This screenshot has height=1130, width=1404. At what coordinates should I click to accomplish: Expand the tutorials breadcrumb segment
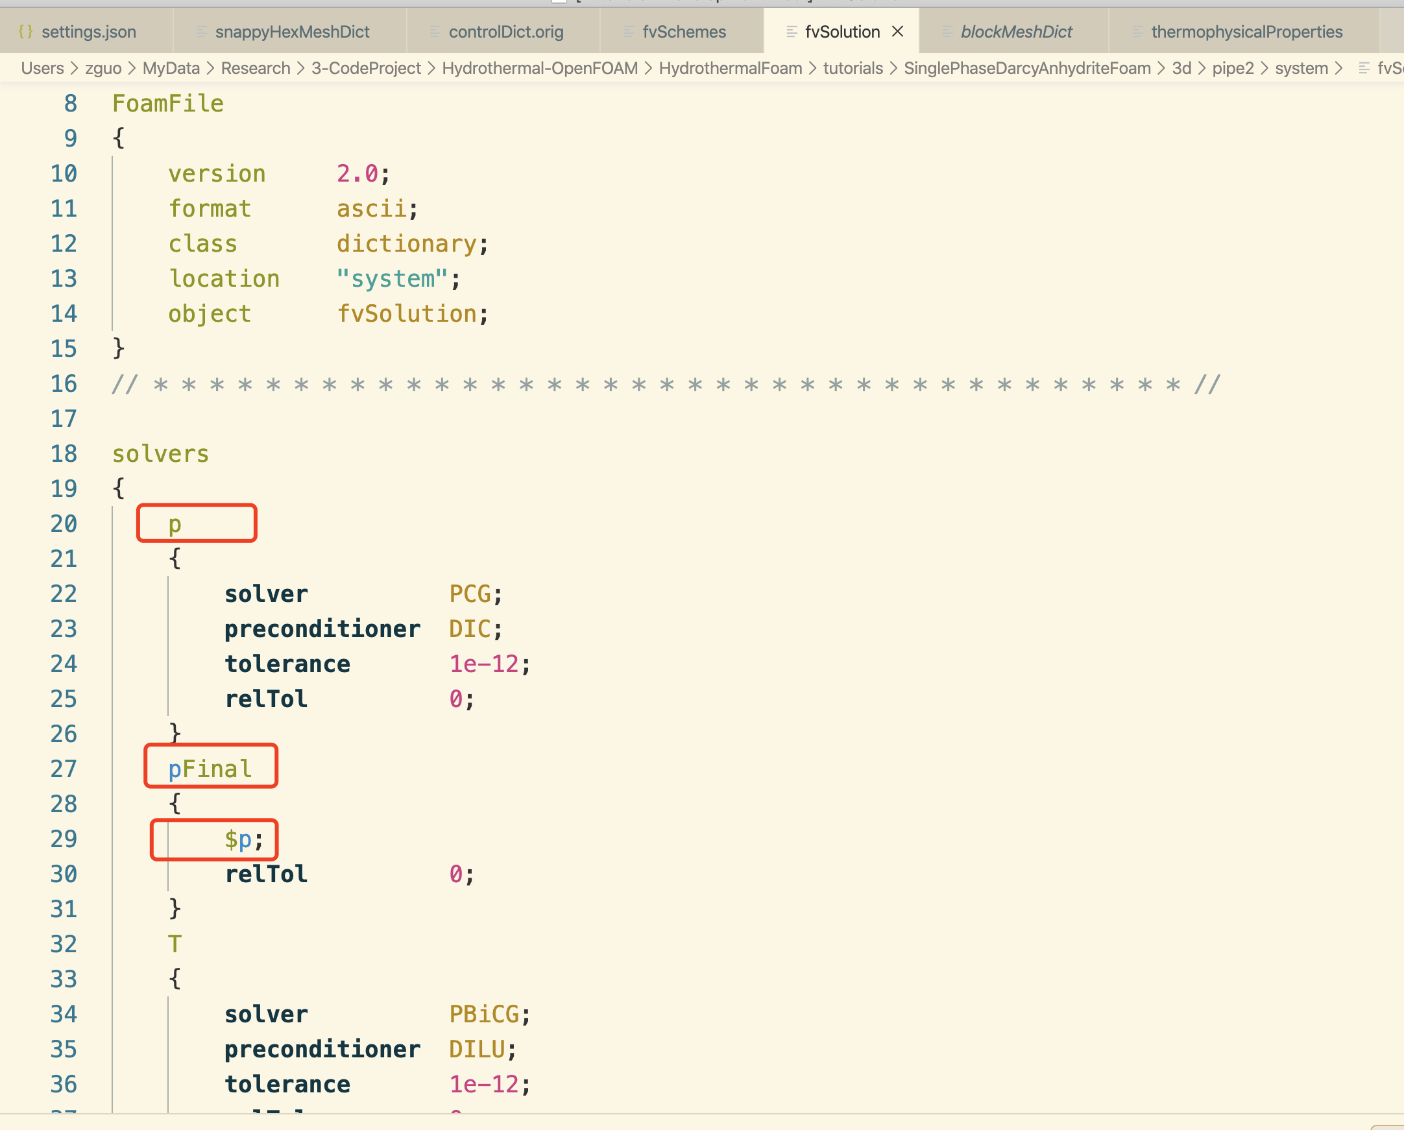[853, 68]
